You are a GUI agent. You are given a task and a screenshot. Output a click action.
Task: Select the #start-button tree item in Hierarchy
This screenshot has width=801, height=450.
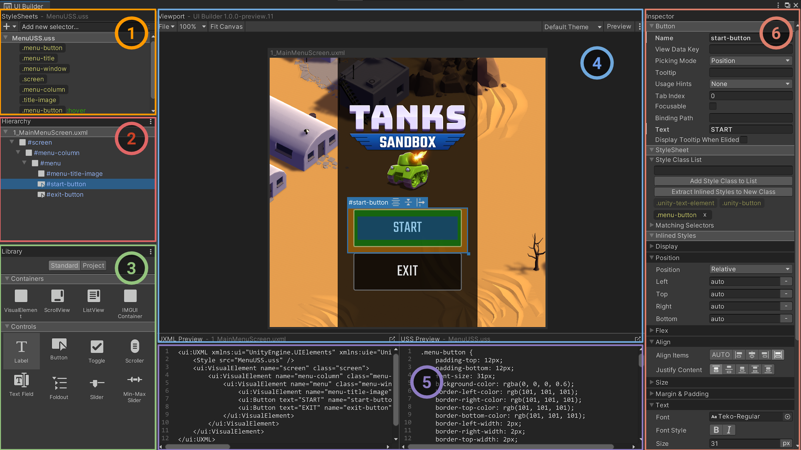pos(66,183)
